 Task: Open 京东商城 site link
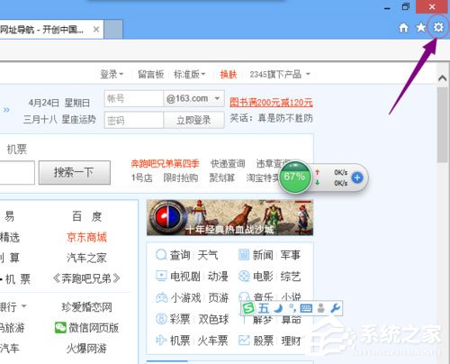pos(86,237)
